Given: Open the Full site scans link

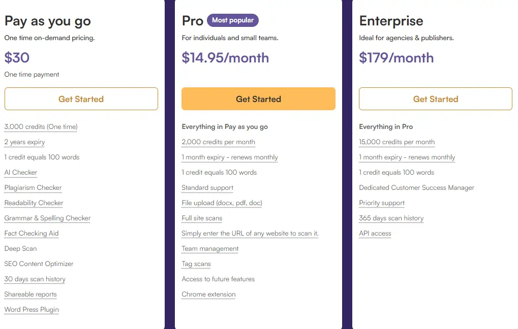Looking at the screenshot, I should 202,218.
